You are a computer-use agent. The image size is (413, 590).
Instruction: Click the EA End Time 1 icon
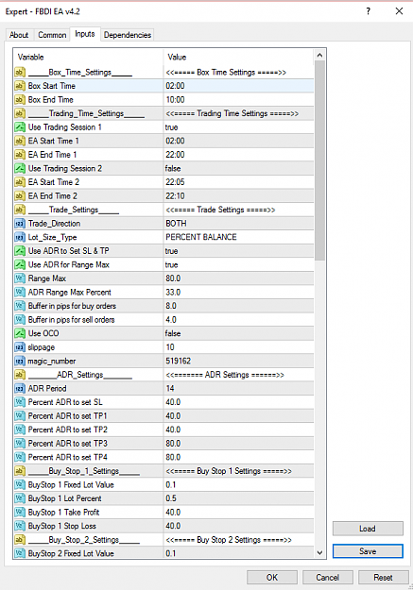[x=20, y=155]
